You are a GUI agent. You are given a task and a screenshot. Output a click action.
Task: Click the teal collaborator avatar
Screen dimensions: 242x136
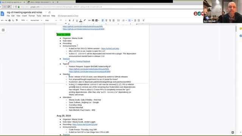[199, 14]
